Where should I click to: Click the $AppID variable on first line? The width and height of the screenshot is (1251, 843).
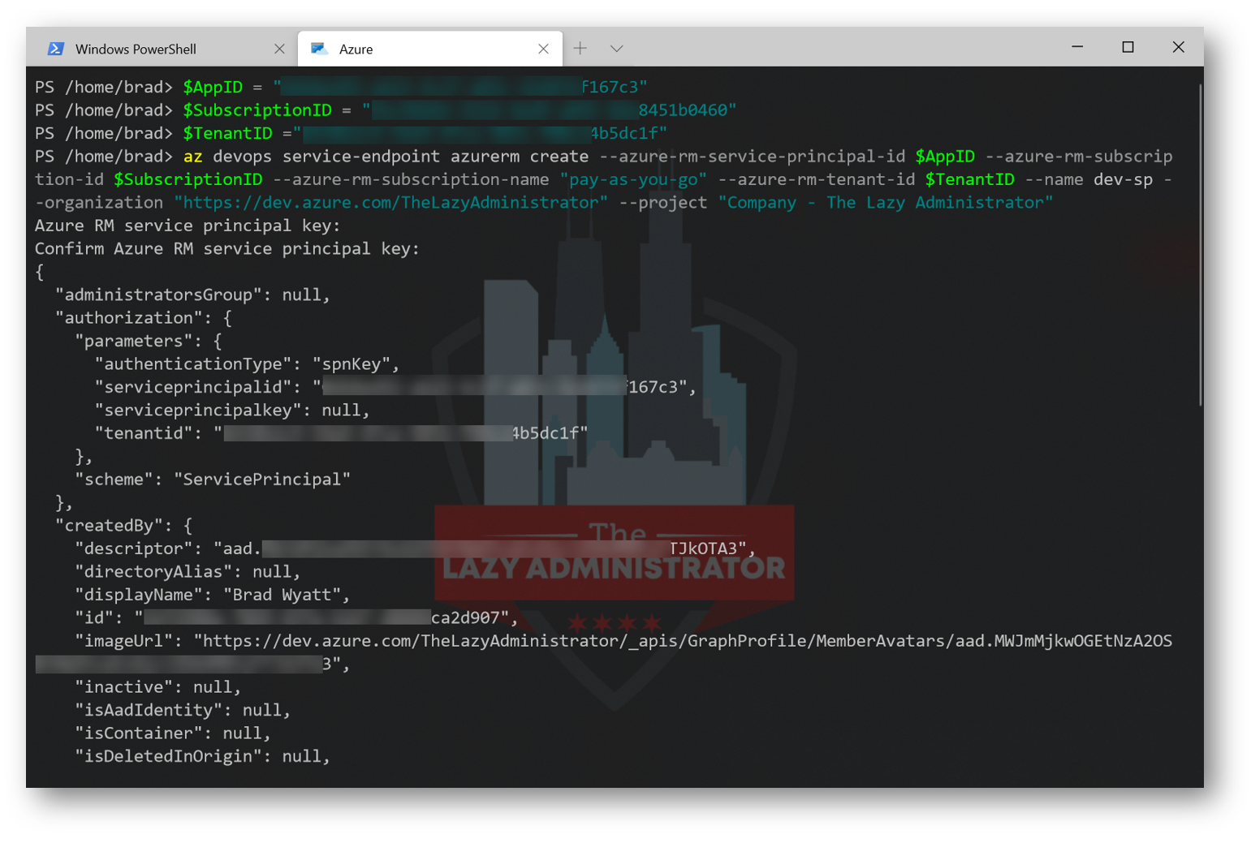point(213,87)
